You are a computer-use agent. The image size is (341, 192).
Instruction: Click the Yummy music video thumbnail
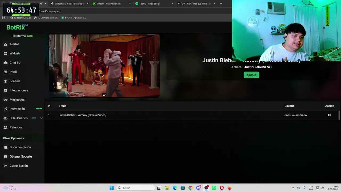pyautogui.click(x=104, y=66)
